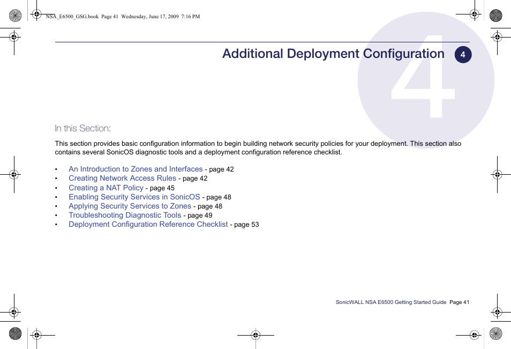The image size is (511, 349).
Task: Click '- page 53' after the checklist entry
Action: pyautogui.click(x=244, y=225)
